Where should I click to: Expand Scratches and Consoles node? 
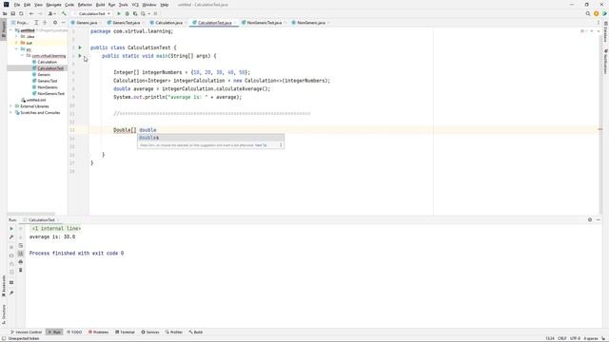click(11, 112)
